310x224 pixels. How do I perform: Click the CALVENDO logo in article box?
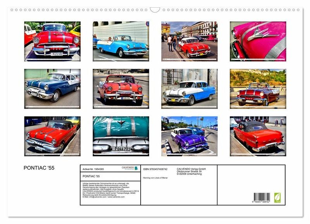tap(130, 168)
